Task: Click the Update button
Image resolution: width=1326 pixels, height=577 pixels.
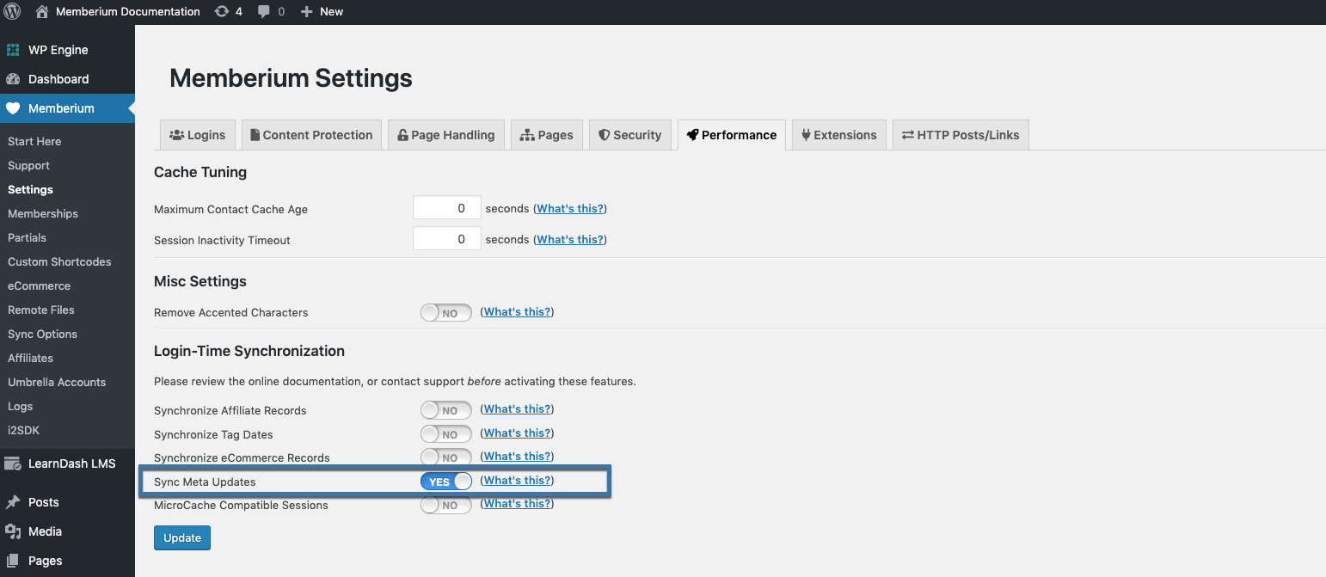Action: point(182,538)
